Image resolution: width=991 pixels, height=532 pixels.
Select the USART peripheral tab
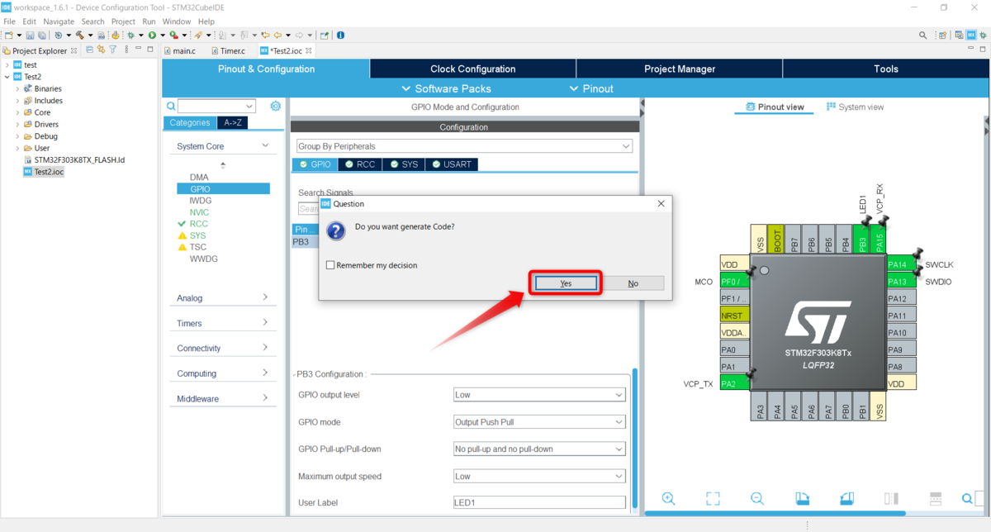point(451,164)
